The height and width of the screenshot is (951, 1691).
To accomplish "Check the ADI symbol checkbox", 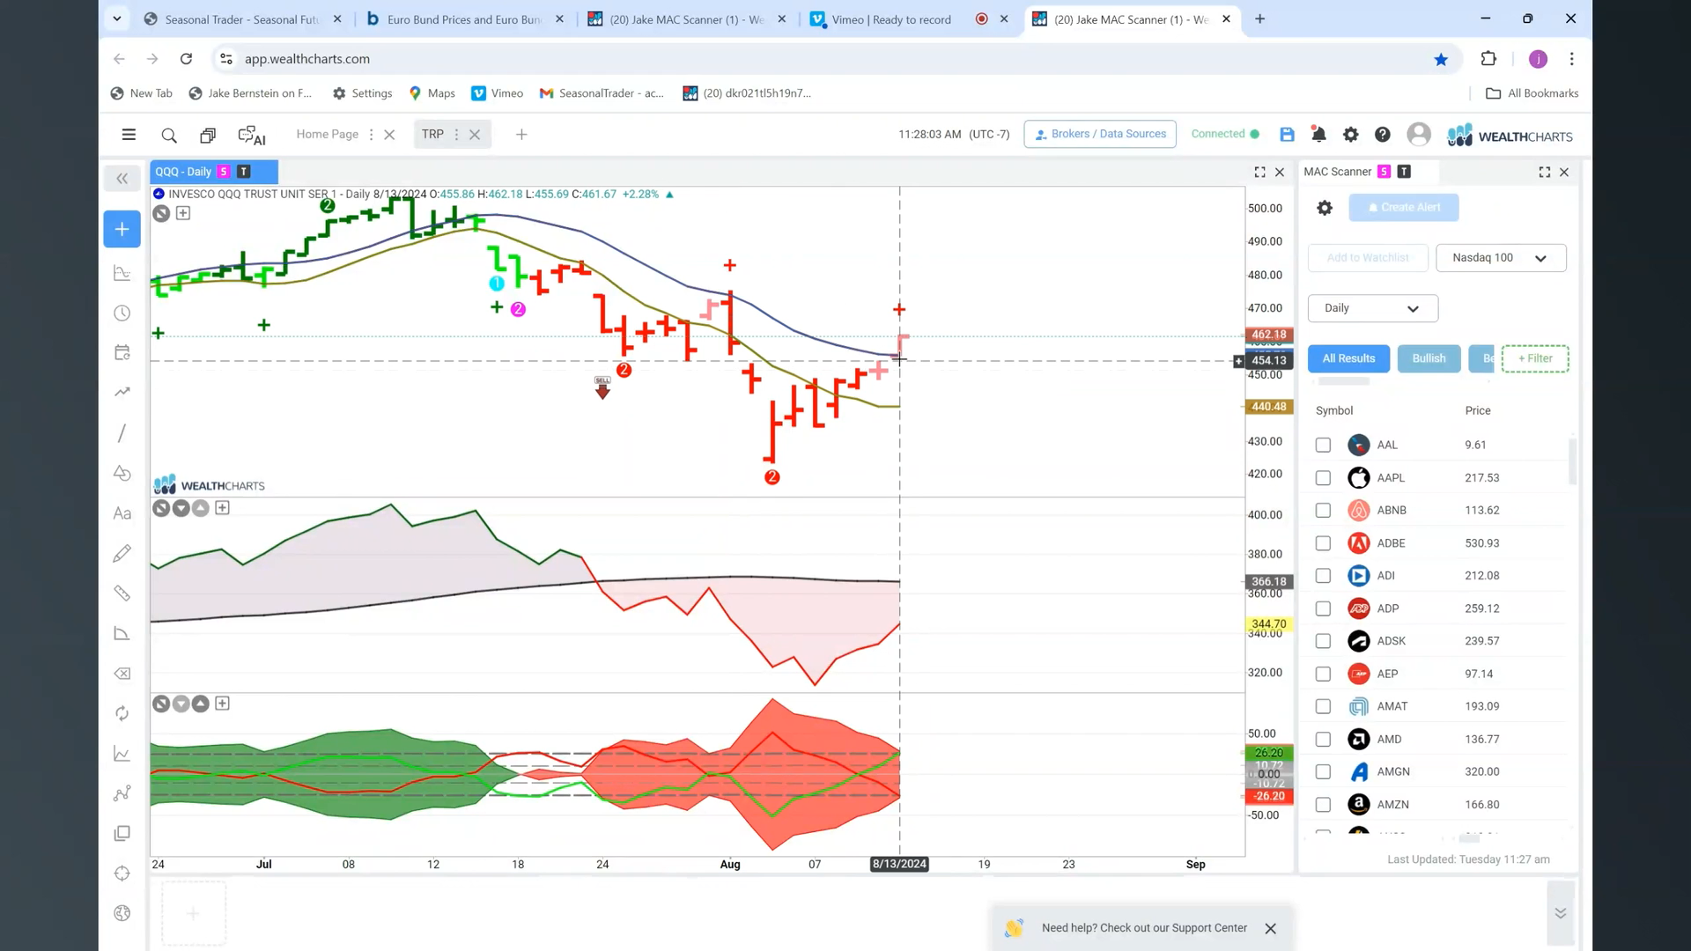I will point(1323,576).
